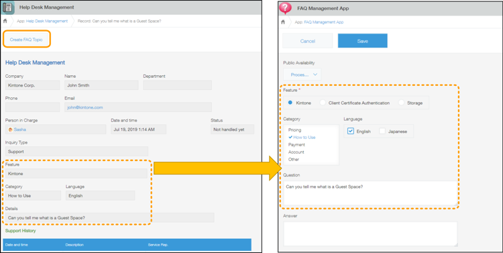Viewport: 503px width, 253px height.
Task: Select Other in Category list
Action: (x=294, y=160)
